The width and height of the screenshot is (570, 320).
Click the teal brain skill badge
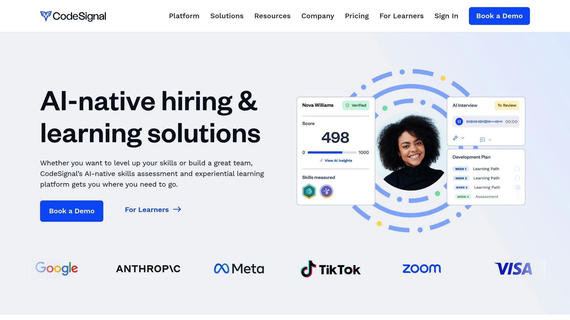[309, 191]
